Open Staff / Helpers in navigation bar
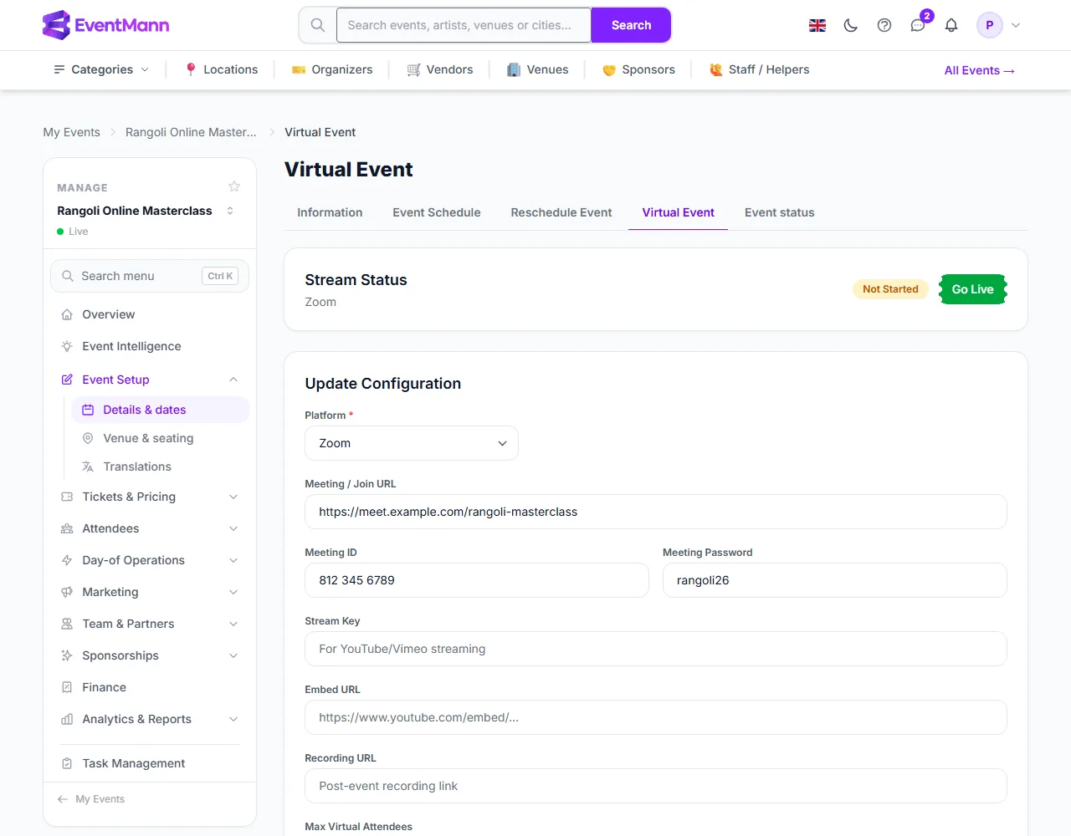The height and width of the screenshot is (836, 1071). (x=760, y=69)
